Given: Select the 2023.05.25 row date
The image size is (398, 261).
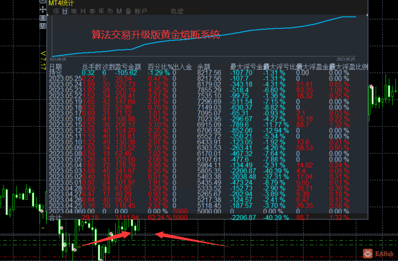Looking at the screenshot, I should [65, 79].
